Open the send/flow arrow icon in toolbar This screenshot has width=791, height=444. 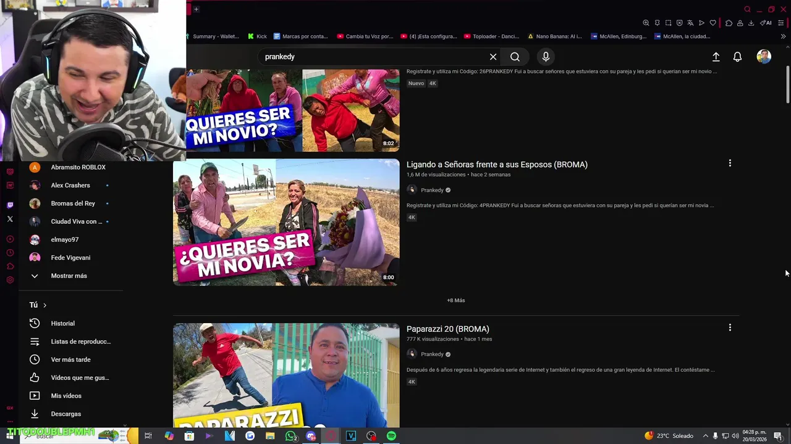pos(701,23)
